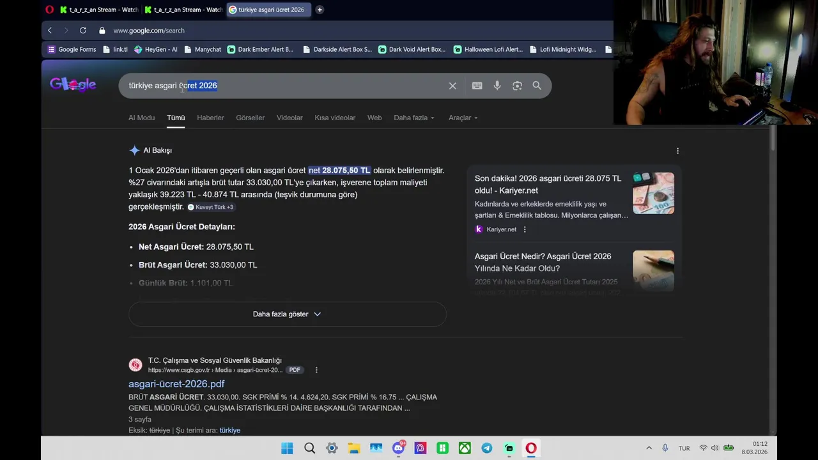Open a new browser tab with plus

tap(320, 10)
